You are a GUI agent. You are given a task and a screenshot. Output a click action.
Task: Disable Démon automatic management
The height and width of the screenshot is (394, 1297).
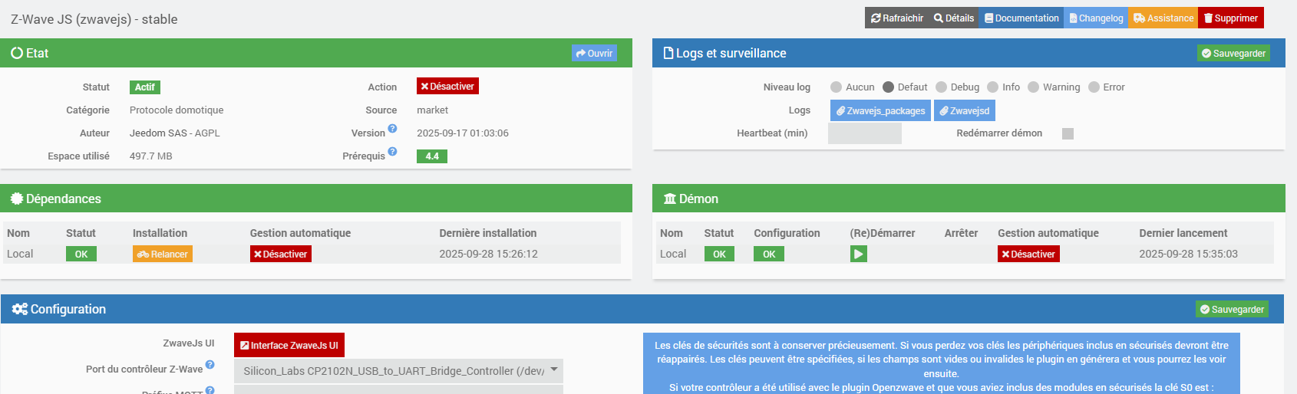[1028, 254]
